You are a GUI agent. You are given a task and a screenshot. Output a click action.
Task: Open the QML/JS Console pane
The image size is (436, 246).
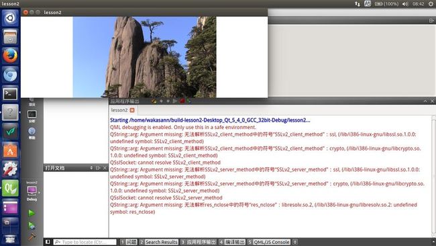click(x=269, y=242)
